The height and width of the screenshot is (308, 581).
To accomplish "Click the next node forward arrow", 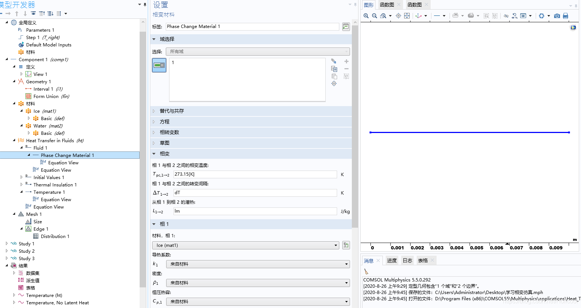I will click(x=8, y=14).
